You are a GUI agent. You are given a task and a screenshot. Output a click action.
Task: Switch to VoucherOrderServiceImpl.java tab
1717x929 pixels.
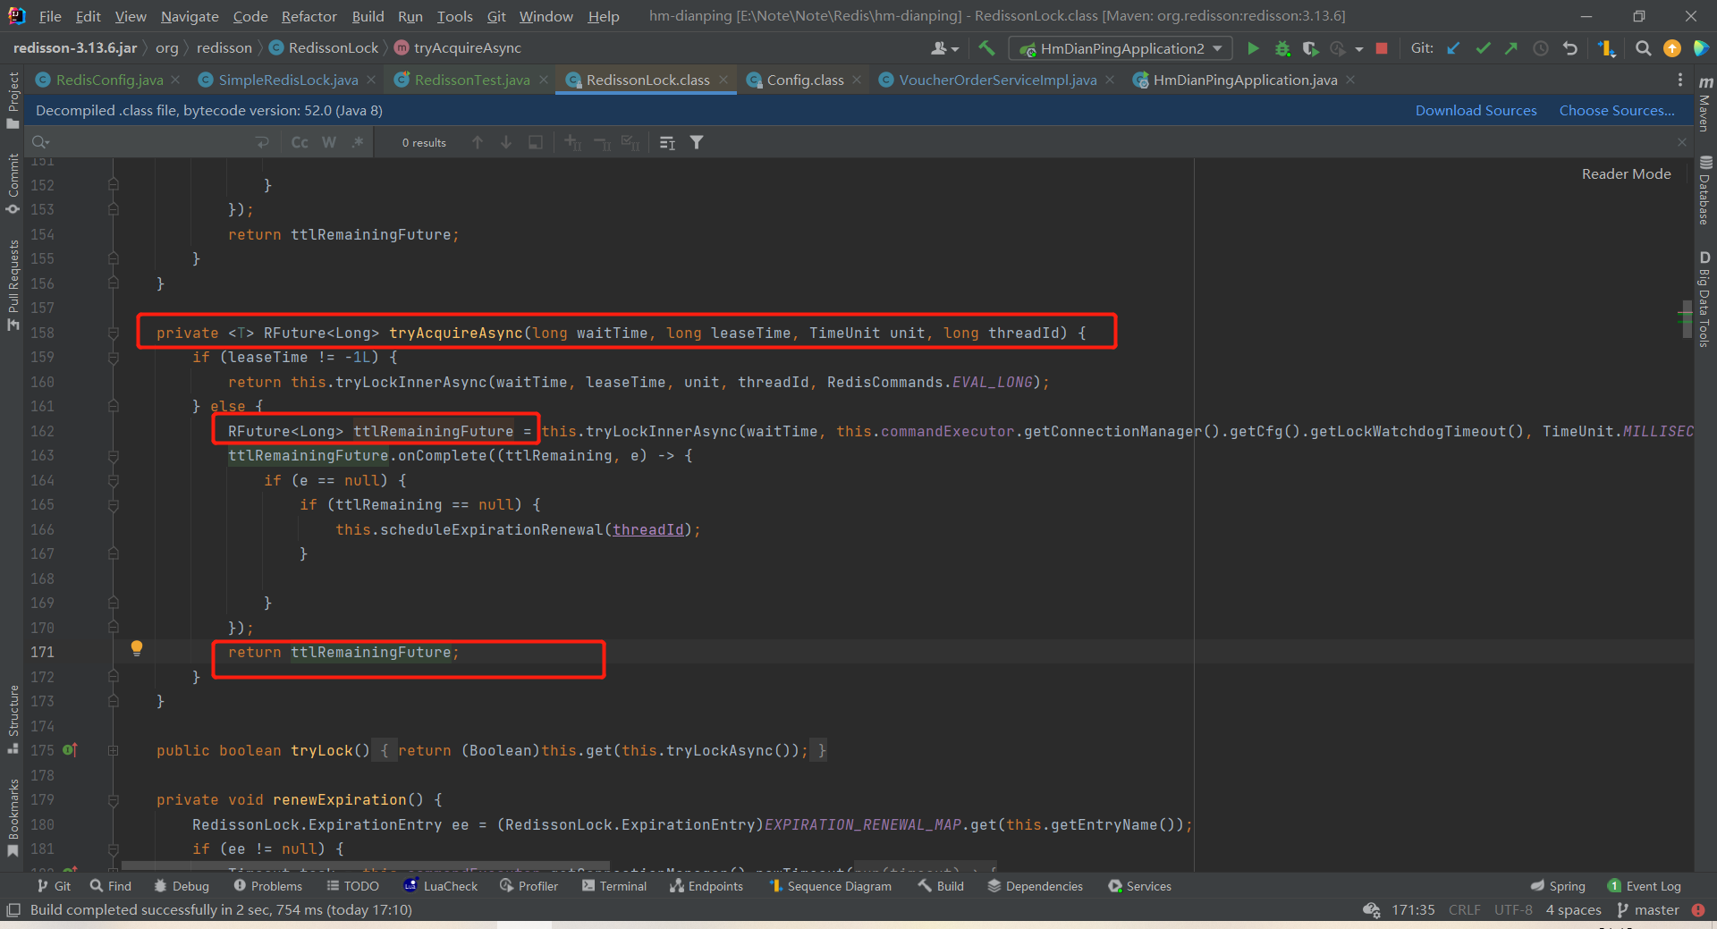997,80
